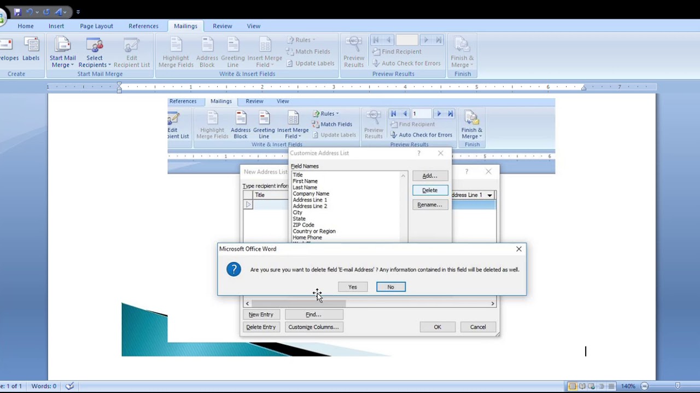This screenshot has height=393, width=700.
Task: Undo the last action
Action: 30,11
